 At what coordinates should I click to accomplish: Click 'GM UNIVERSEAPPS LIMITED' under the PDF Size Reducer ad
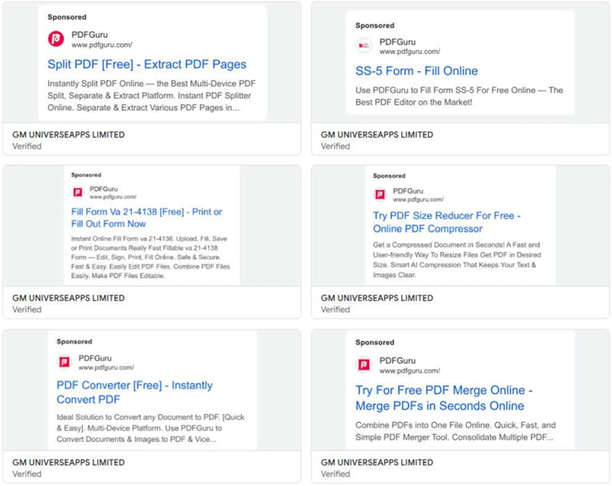[x=377, y=298]
